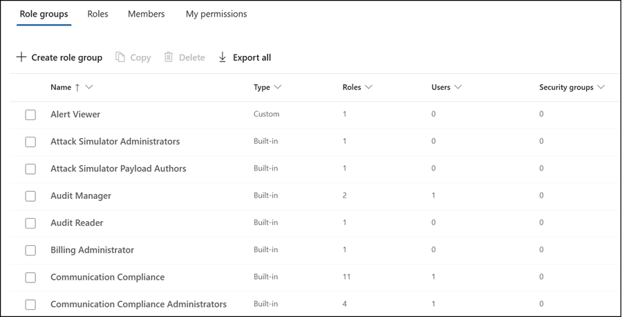
Task: Select the Communication Compliance checkbox
Action: point(30,278)
